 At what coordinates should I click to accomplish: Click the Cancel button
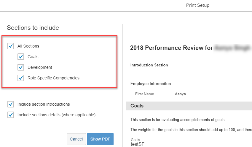click(76, 139)
